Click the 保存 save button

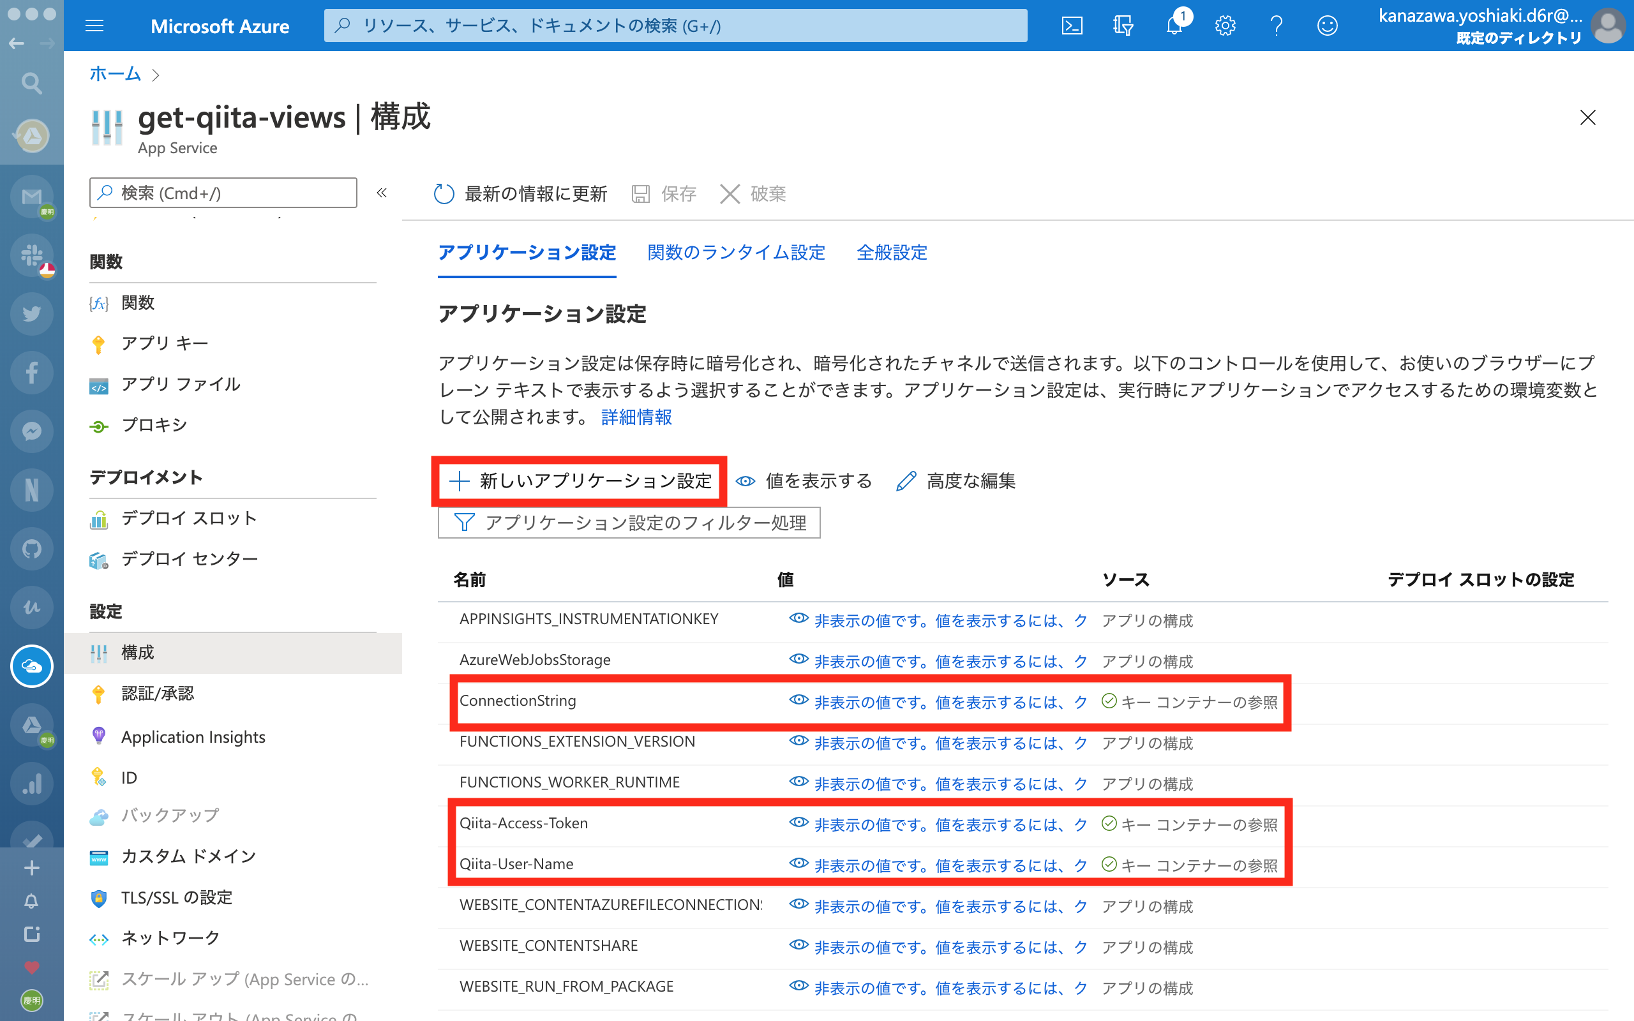click(x=664, y=194)
